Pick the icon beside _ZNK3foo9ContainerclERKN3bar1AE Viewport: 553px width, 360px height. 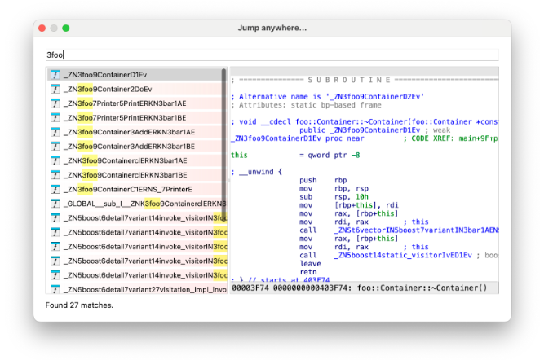pyautogui.click(x=55, y=160)
